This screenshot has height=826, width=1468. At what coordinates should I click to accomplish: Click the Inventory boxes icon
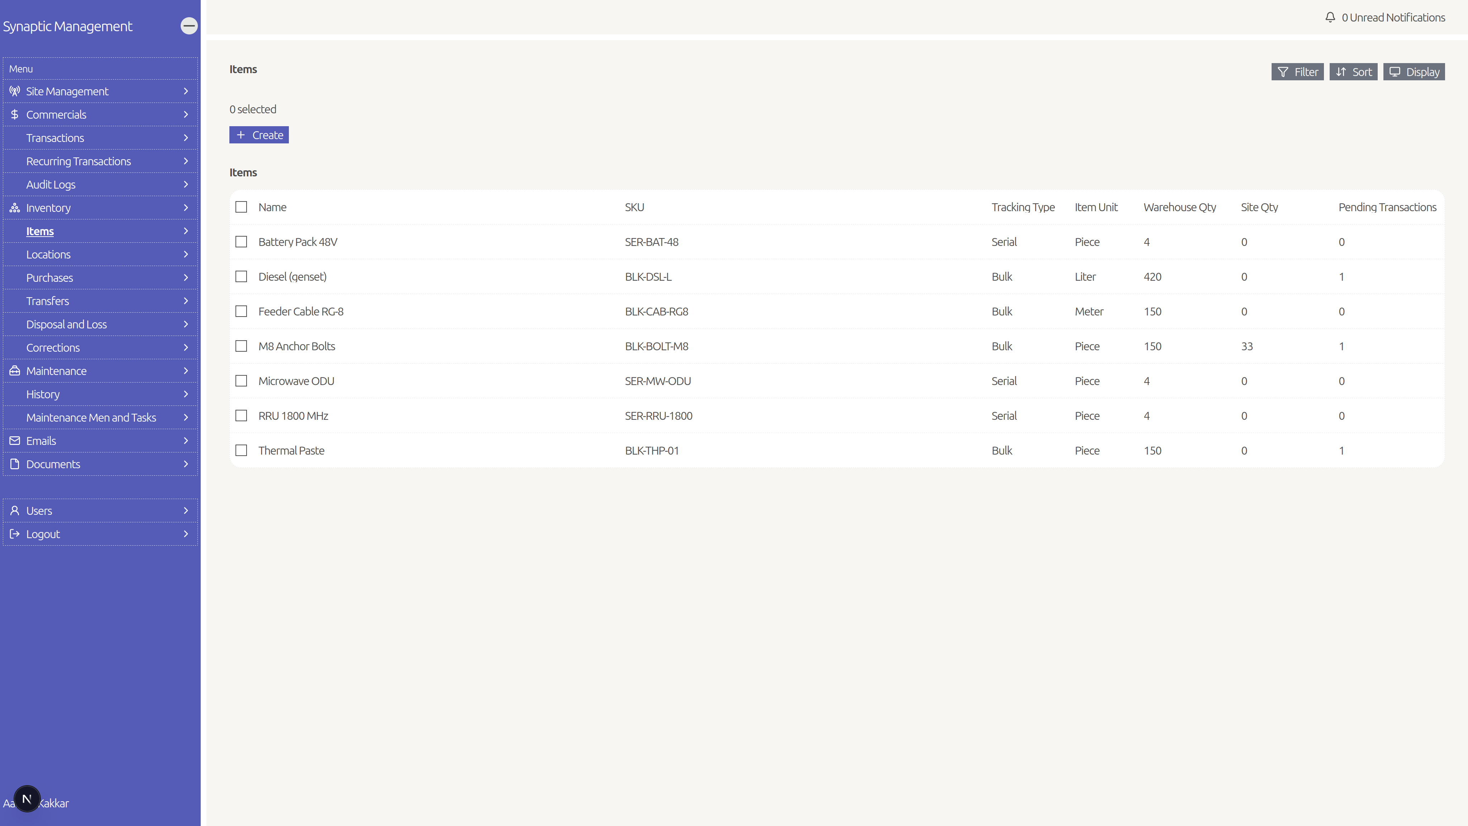pyautogui.click(x=15, y=208)
